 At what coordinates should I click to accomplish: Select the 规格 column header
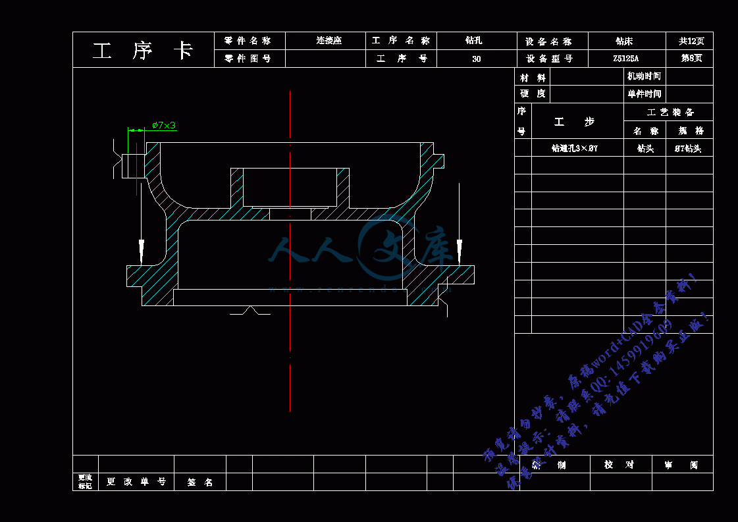[689, 130]
